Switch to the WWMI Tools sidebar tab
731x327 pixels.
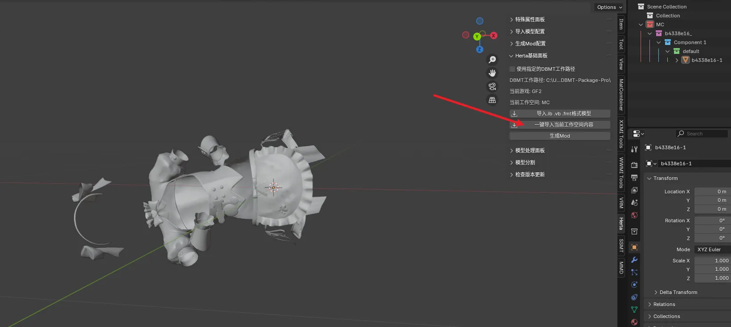pos(621,173)
